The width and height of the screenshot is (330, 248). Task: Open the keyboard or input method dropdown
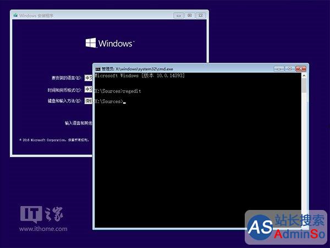pyautogui.click(x=89, y=101)
